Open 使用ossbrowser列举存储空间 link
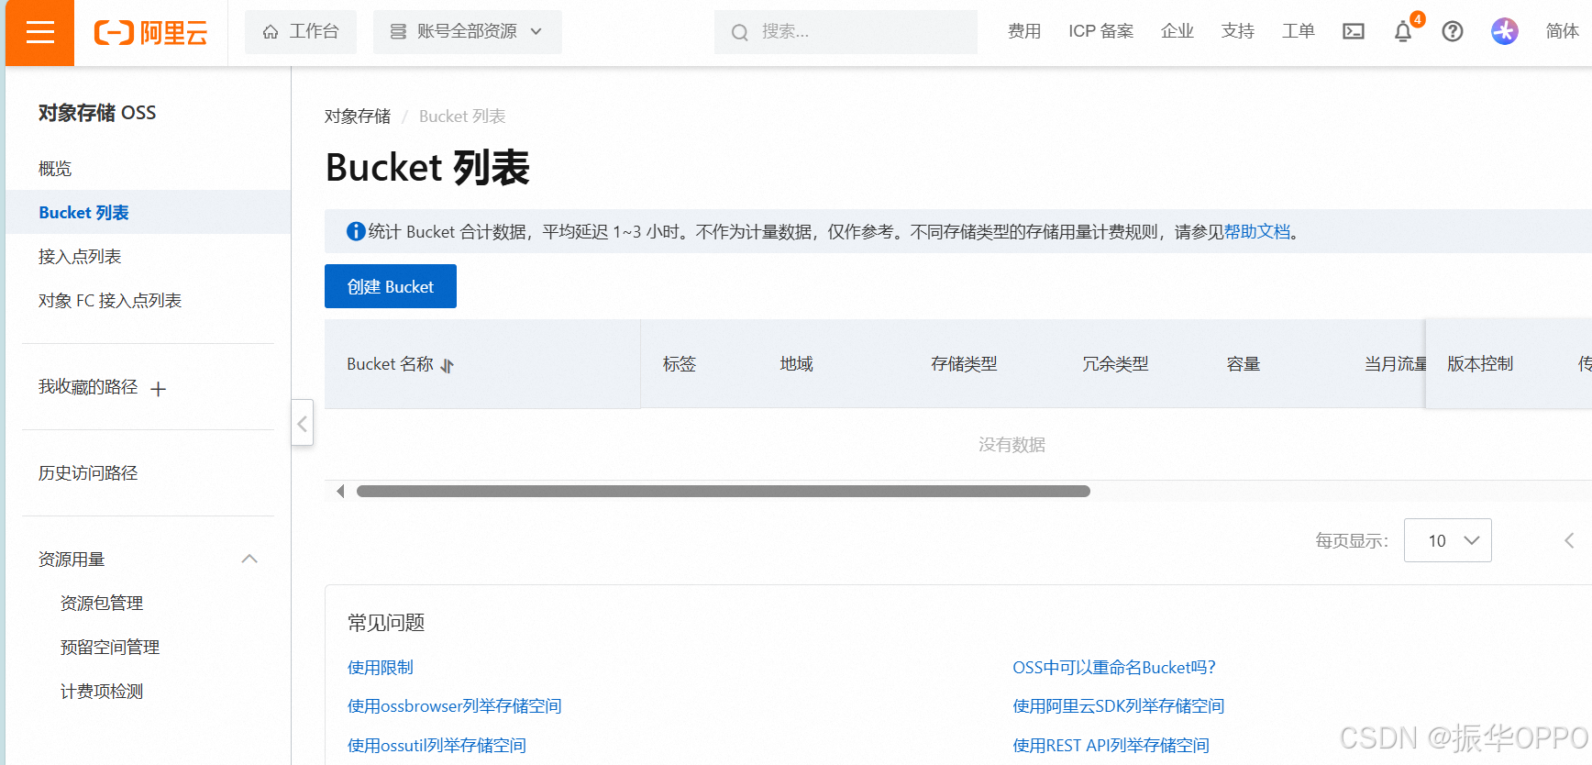The image size is (1592, 765). click(x=455, y=706)
